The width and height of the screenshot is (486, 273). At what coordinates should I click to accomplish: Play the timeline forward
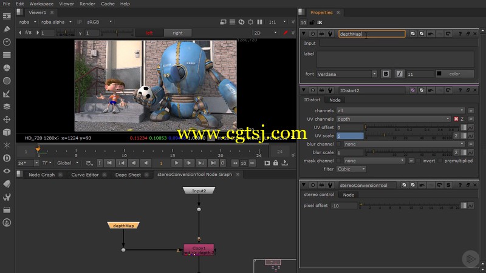pyautogui.click(x=176, y=163)
